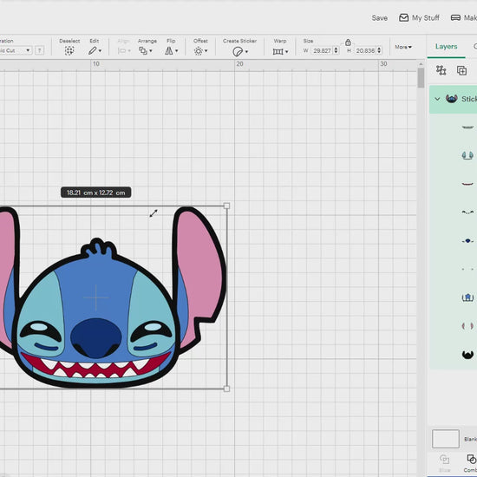Click the Duplicate icon in Layers panel

click(x=461, y=70)
